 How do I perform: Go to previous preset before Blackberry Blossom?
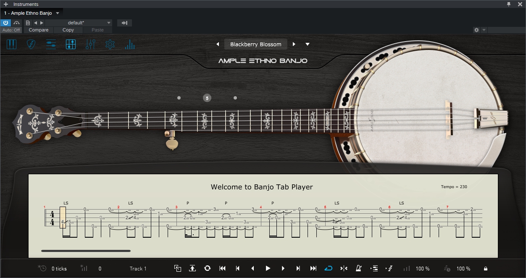[x=218, y=44]
